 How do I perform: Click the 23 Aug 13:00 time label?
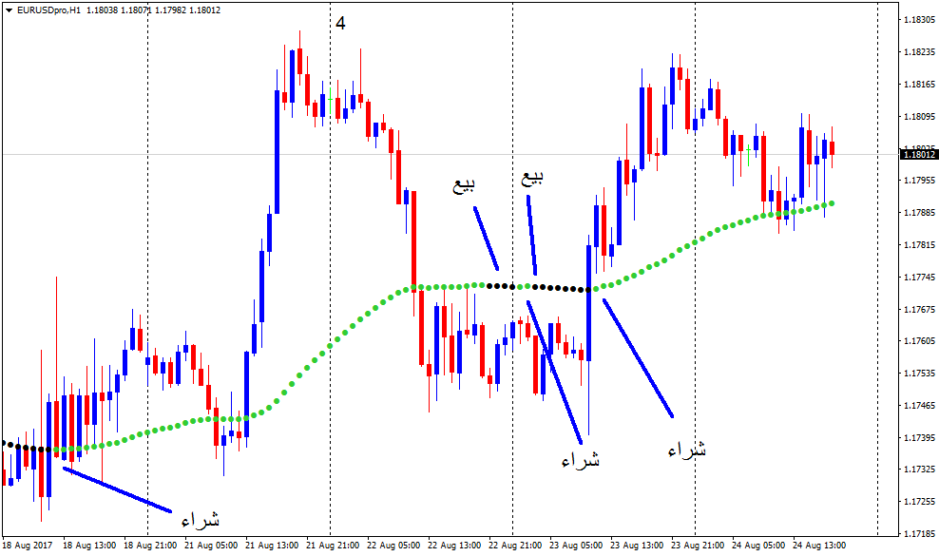click(637, 546)
